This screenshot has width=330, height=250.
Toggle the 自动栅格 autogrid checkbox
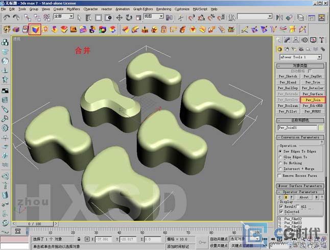pos(310,71)
